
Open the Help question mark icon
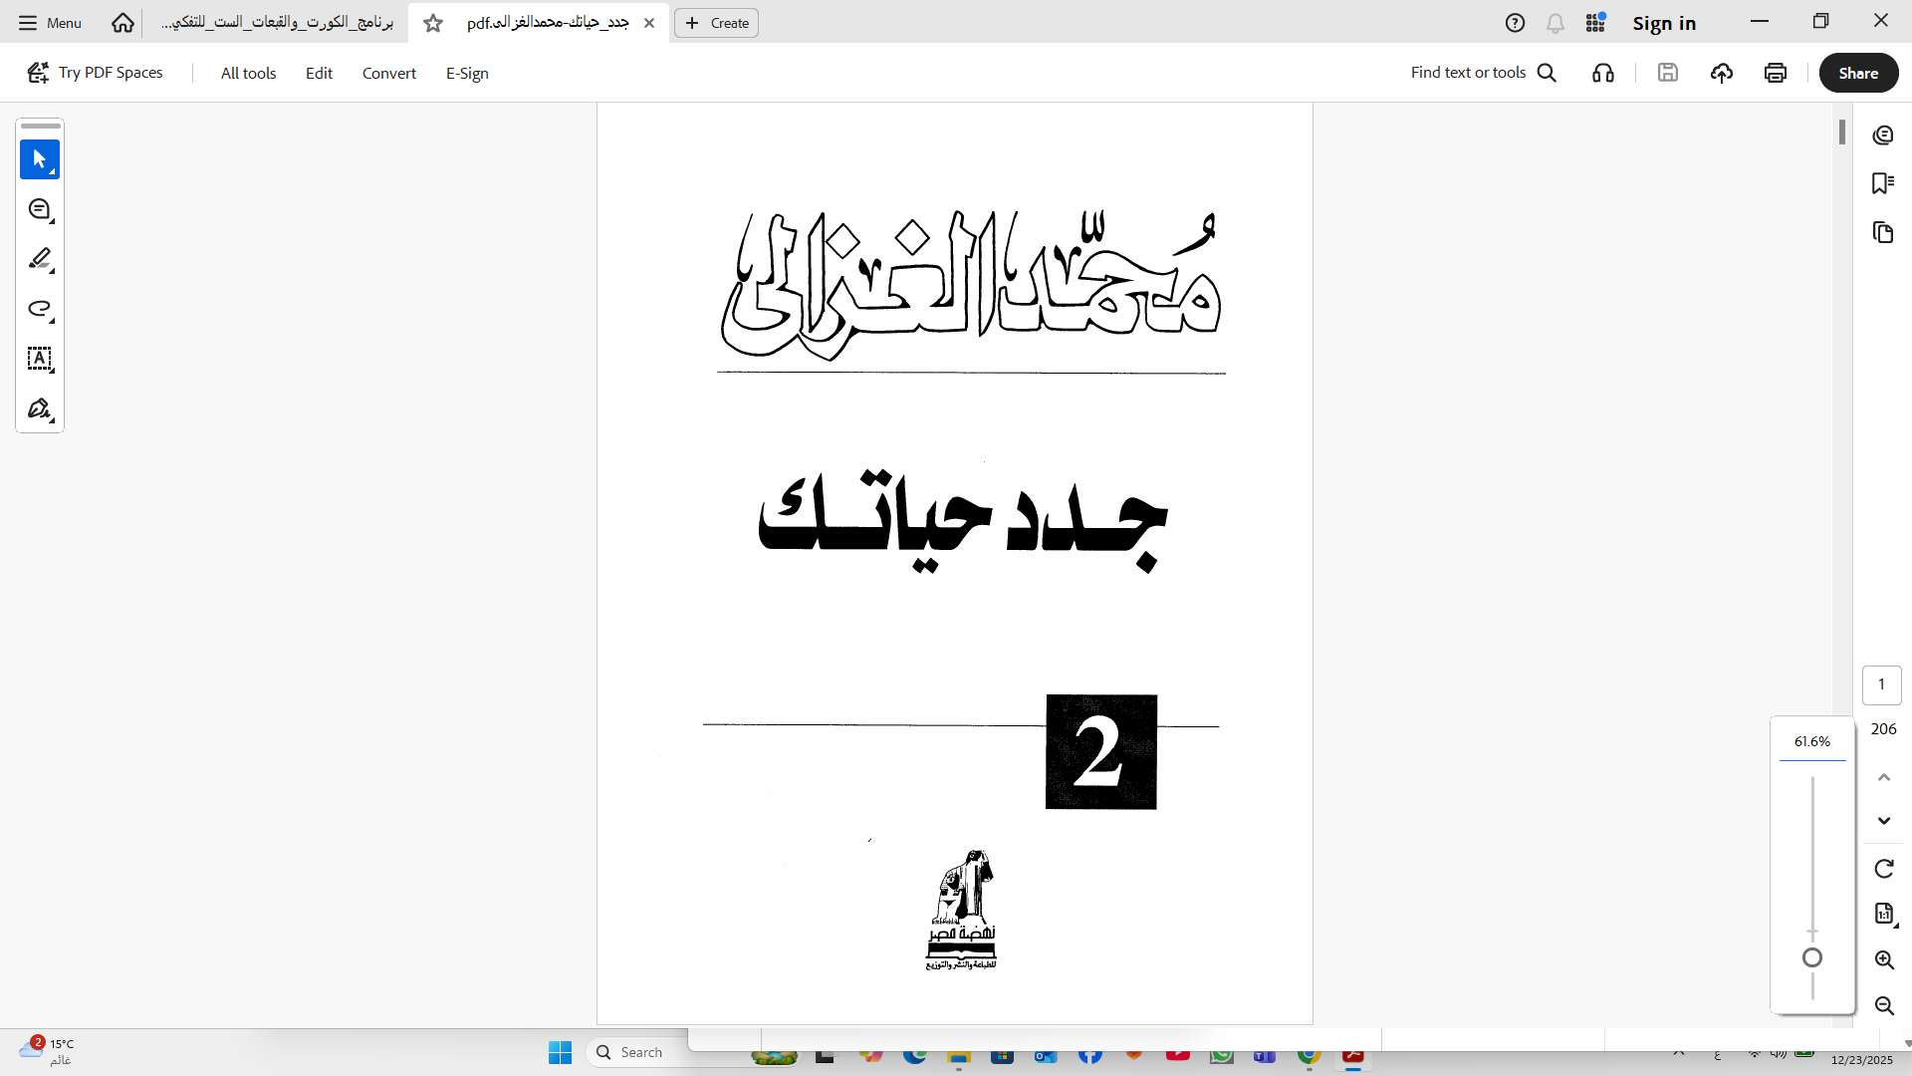click(x=1515, y=23)
